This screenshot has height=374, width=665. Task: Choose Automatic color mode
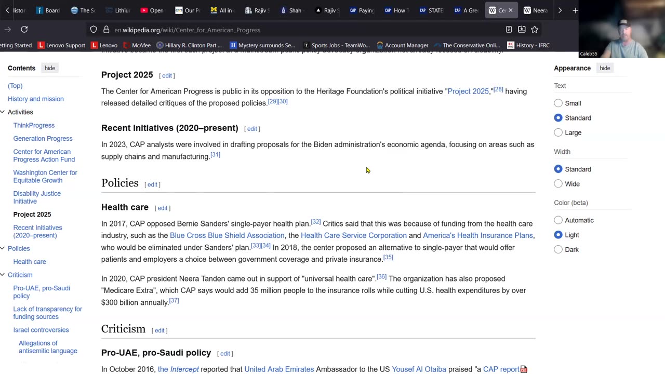558,220
